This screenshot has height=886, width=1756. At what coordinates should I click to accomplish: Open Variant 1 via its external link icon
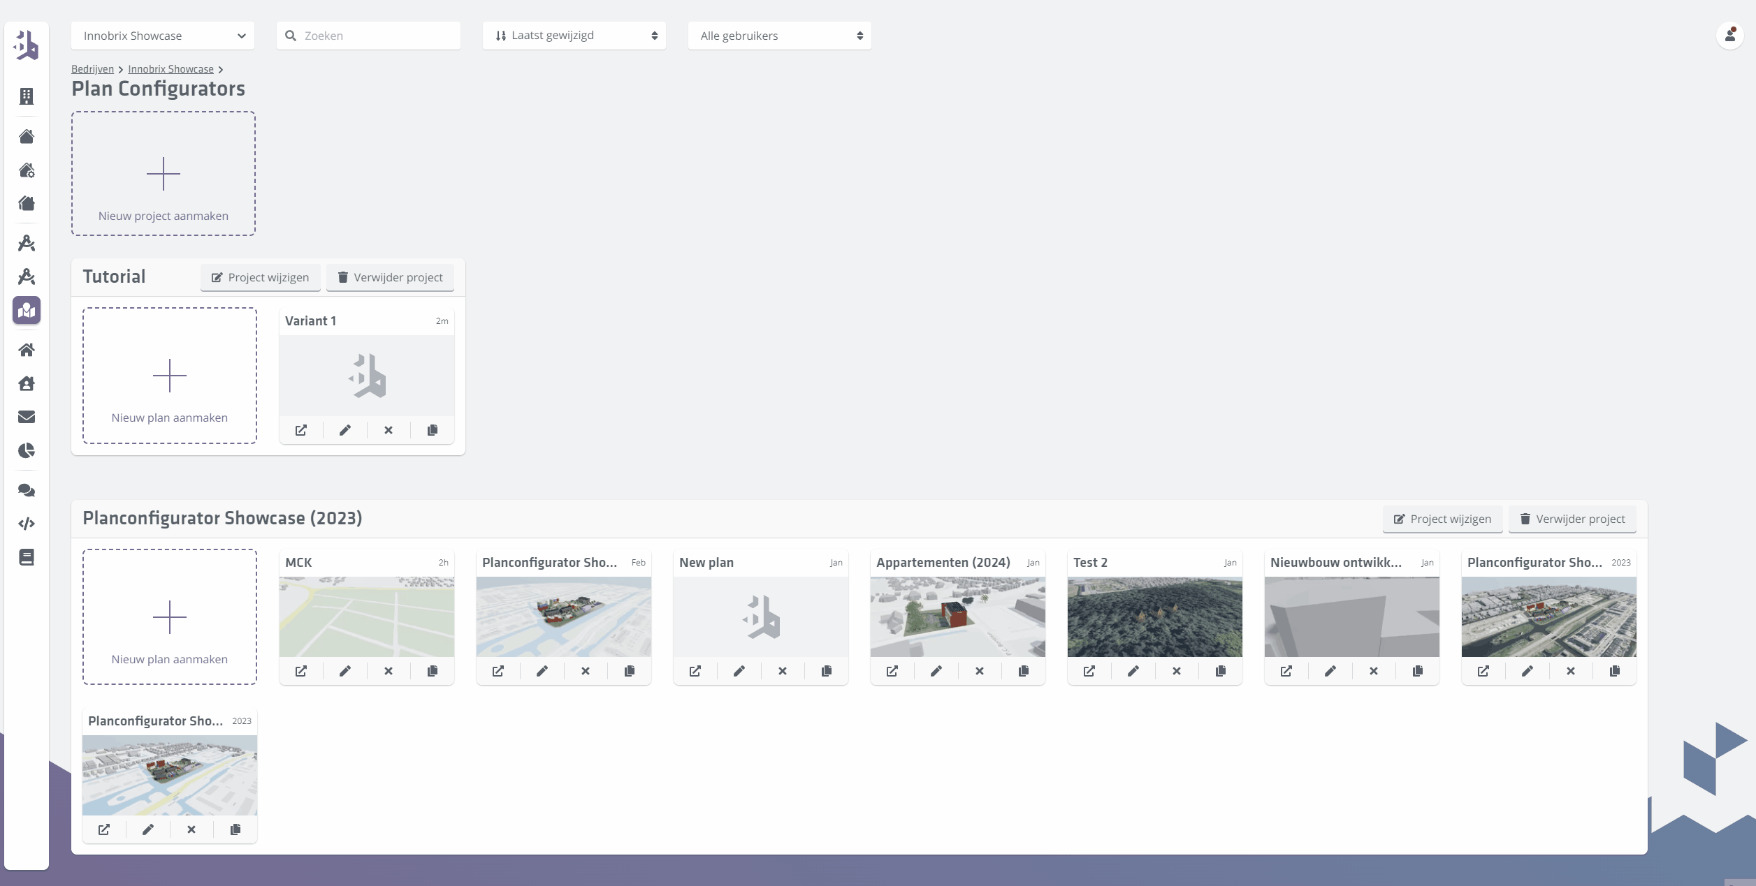pyautogui.click(x=300, y=430)
